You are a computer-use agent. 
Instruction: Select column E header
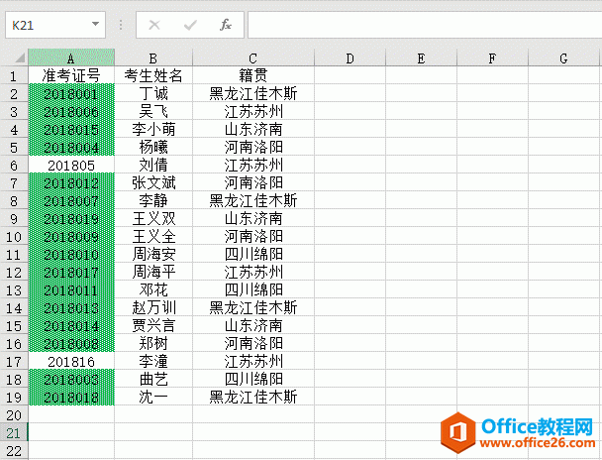click(x=421, y=58)
